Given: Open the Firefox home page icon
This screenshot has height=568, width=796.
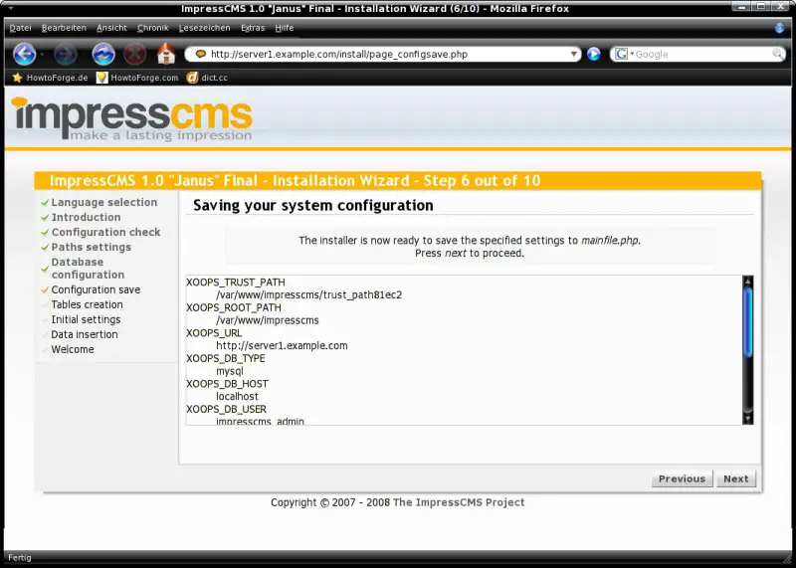Looking at the screenshot, I should (x=166, y=54).
